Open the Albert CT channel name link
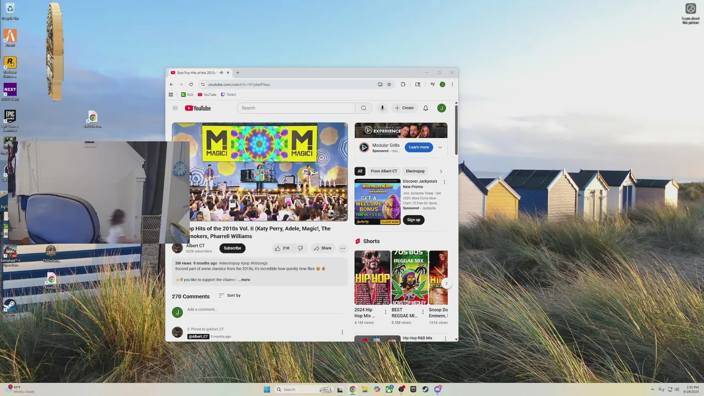The height and width of the screenshot is (396, 704). tap(195, 246)
